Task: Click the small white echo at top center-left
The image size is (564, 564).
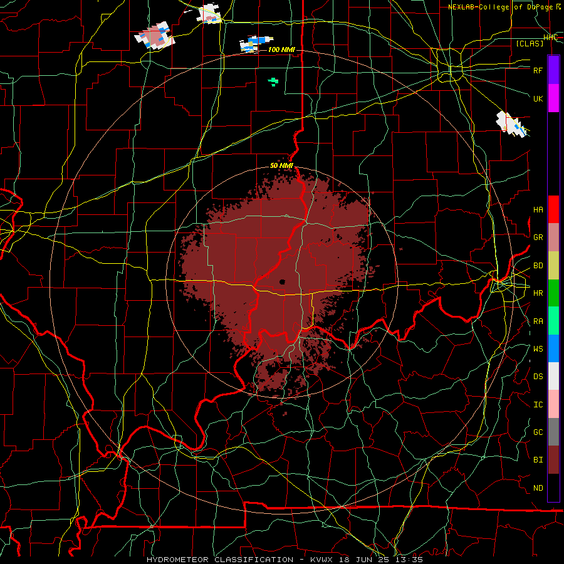Action: [x=210, y=14]
